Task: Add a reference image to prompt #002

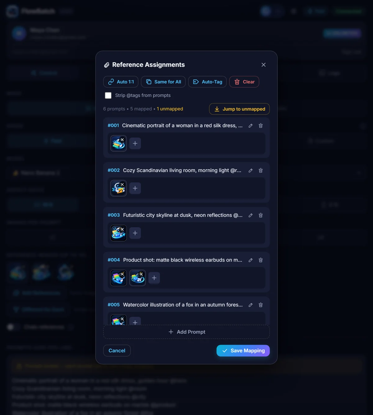Action: (x=135, y=188)
